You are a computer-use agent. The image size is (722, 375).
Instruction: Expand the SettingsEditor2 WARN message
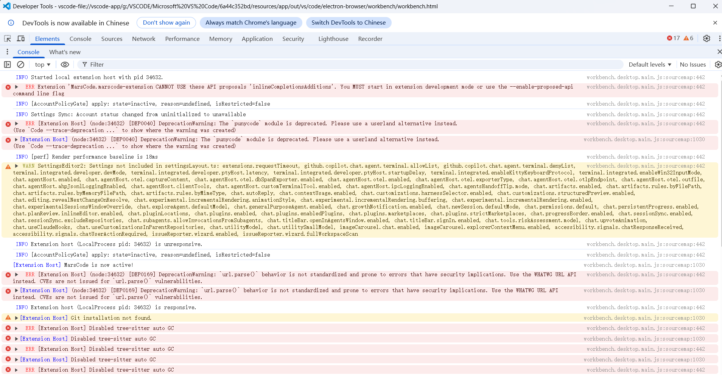[x=17, y=166]
